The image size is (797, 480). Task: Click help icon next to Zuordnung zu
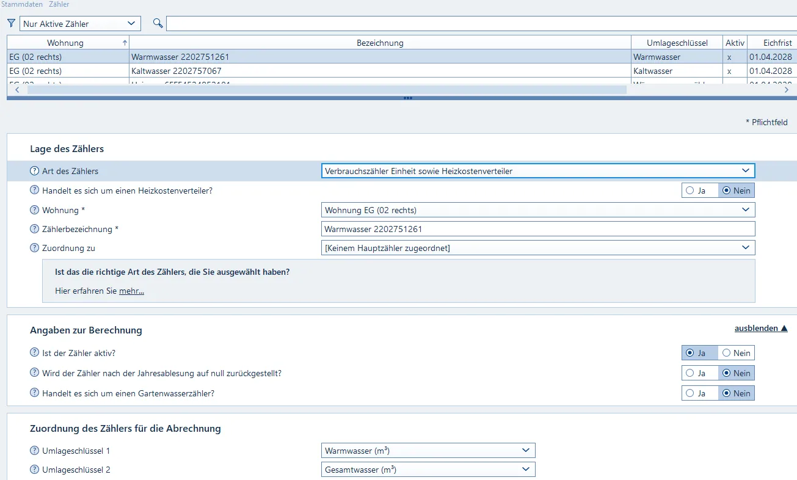pos(34,248)
